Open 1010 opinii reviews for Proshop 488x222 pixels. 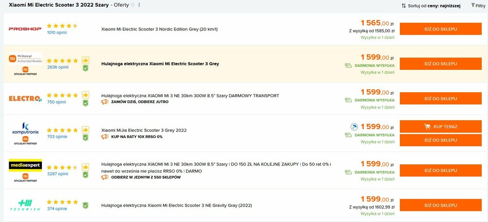point(57,32)
